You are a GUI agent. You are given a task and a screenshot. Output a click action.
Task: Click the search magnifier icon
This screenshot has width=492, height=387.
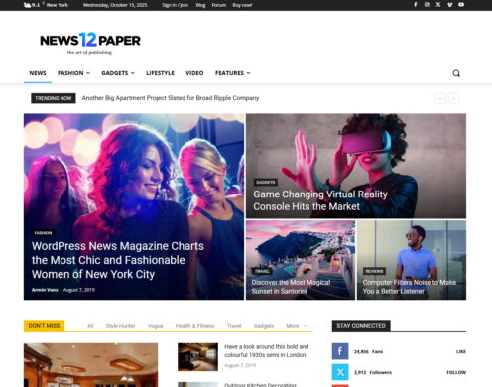[456, 73]
